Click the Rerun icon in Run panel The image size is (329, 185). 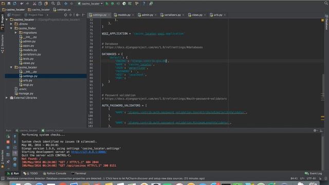[8, 136]
